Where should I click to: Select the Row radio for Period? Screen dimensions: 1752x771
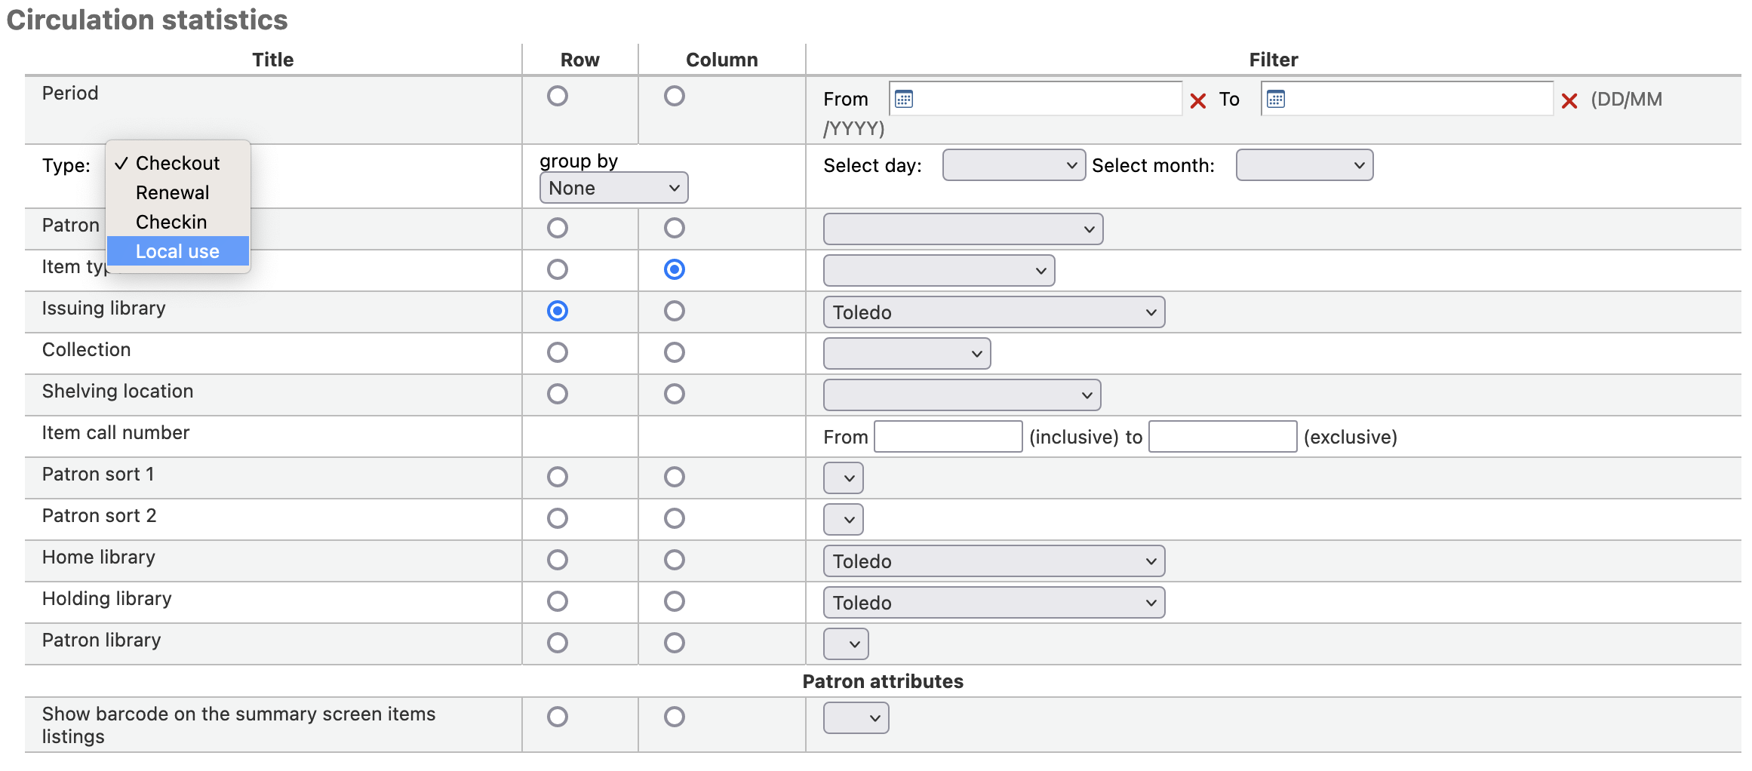(557, 96)
